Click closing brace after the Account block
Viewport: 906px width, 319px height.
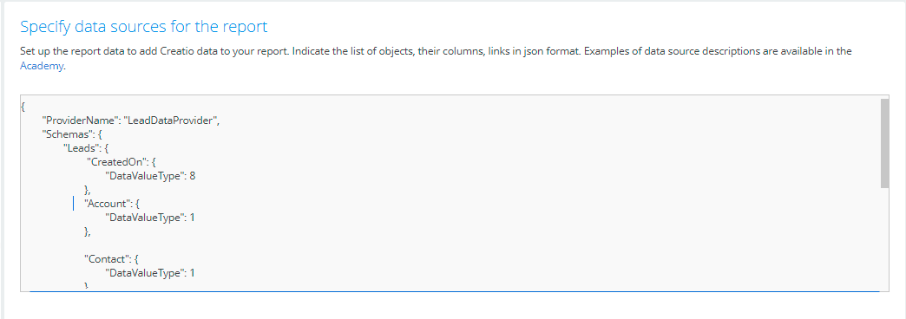point(89,231)
